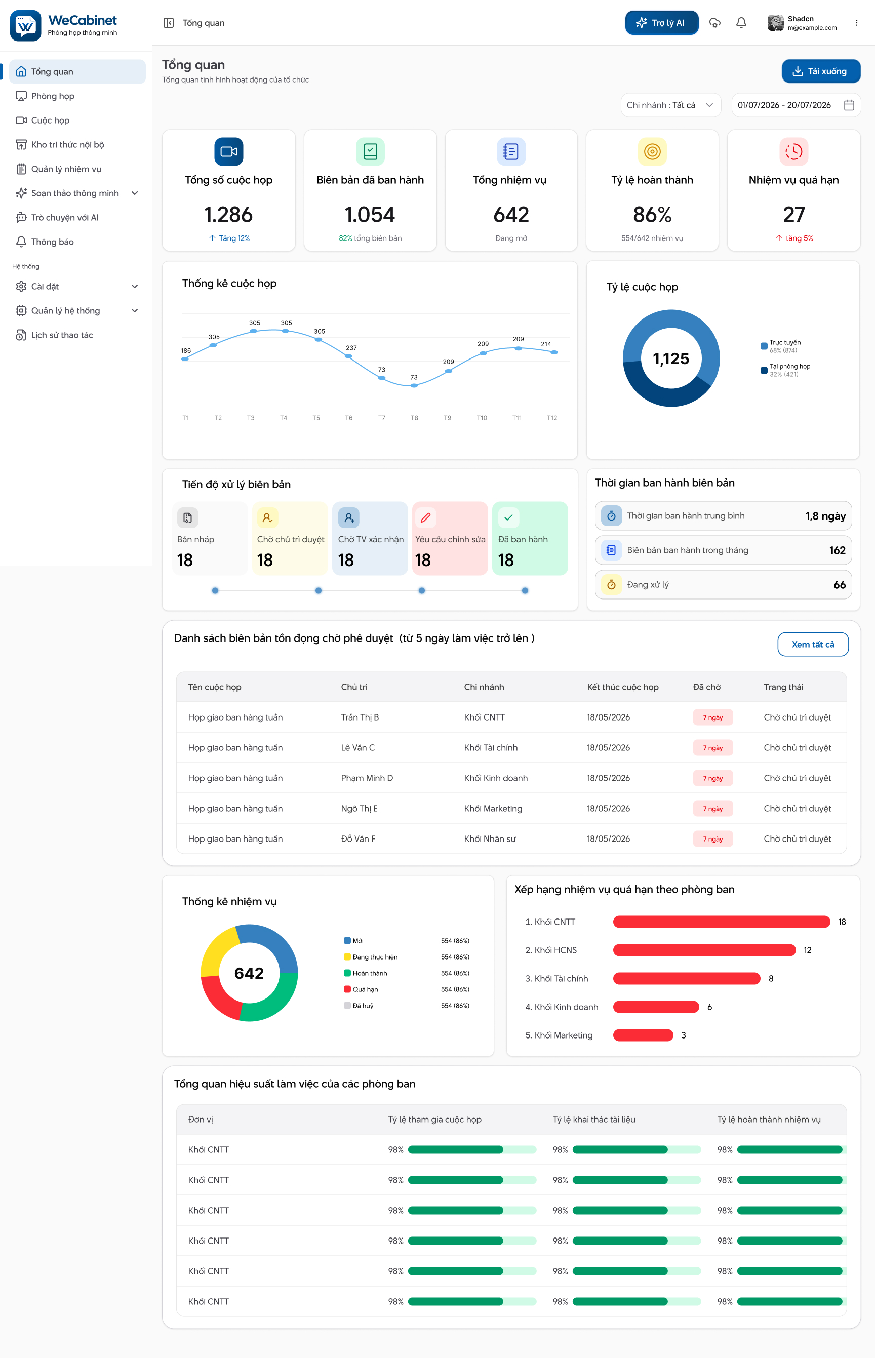The height and width of the screenshot is (1358, 875).
Task: Click stopwatch icon in Thời gian ban hành trung bình row
Action: [611, 516]
